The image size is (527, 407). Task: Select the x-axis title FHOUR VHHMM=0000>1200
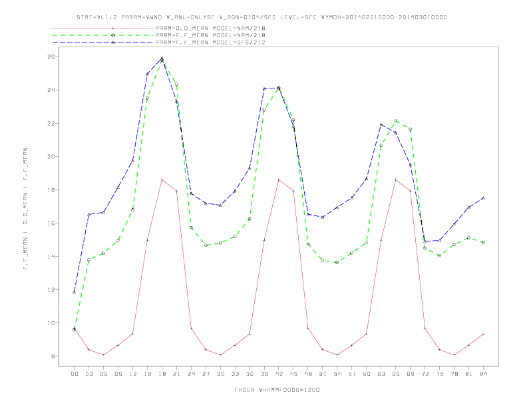(277, 390)
